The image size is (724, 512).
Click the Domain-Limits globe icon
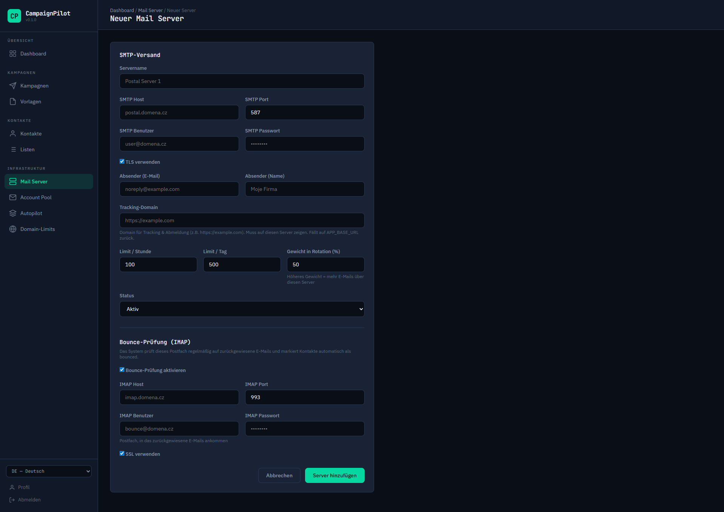pyautogui.click(x=13, y=229)
